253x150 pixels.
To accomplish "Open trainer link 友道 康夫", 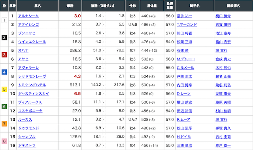I will pos(223,94).
